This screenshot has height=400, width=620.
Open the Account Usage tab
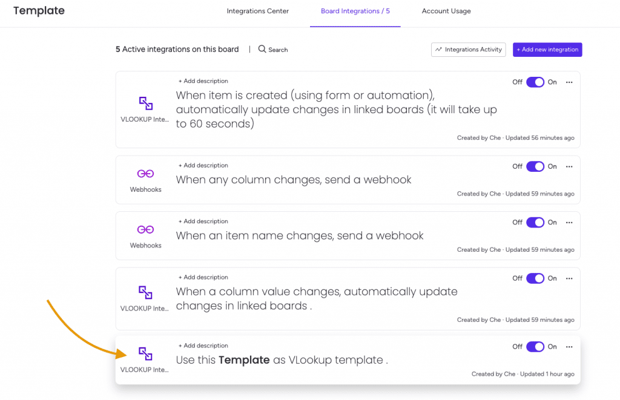click(446, 11)
